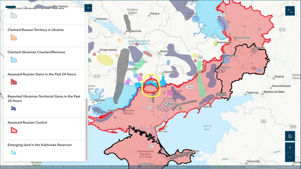
Task: Click the Kherson city label on map
Action: click(112, 110)
